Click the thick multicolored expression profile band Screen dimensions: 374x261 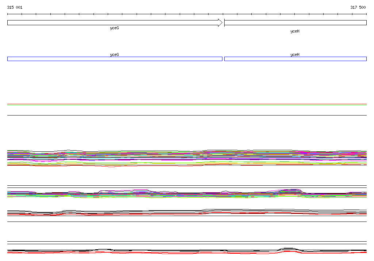coord(187,157)
